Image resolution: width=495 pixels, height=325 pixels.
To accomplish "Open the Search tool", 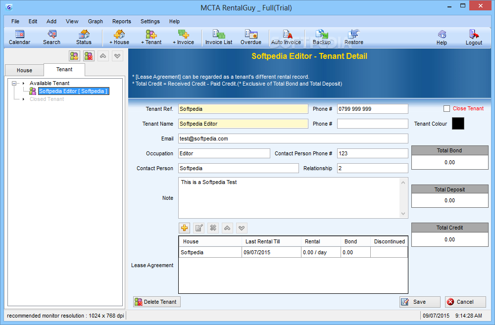I will tap(52, 37).
